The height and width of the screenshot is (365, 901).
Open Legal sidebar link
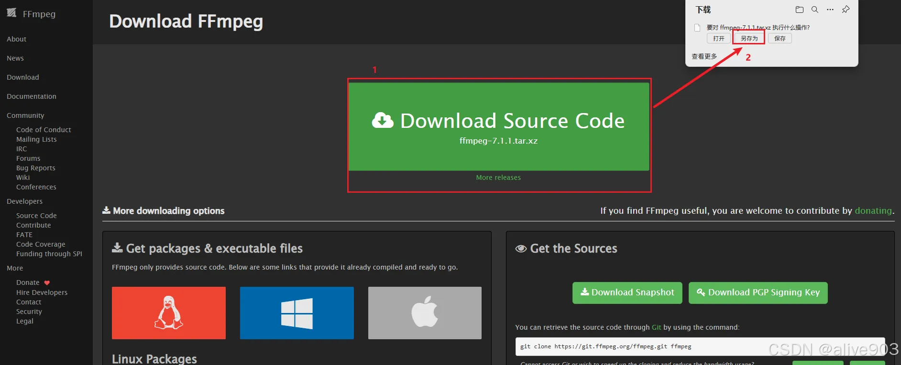pyautogui.click(x=25, y=321)
